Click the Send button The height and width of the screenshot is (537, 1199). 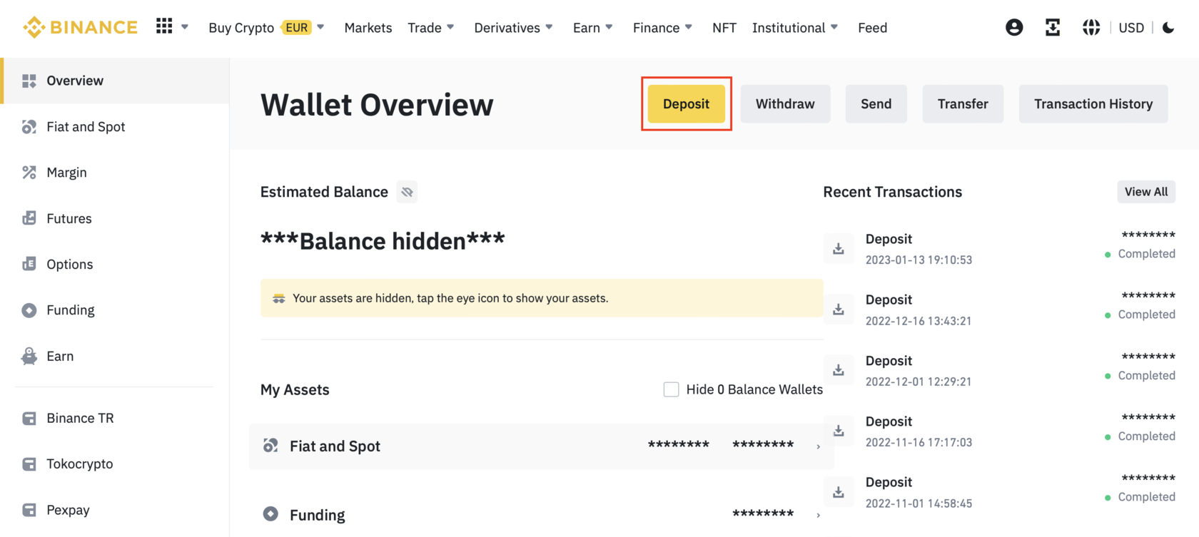[x=876, y=103]
